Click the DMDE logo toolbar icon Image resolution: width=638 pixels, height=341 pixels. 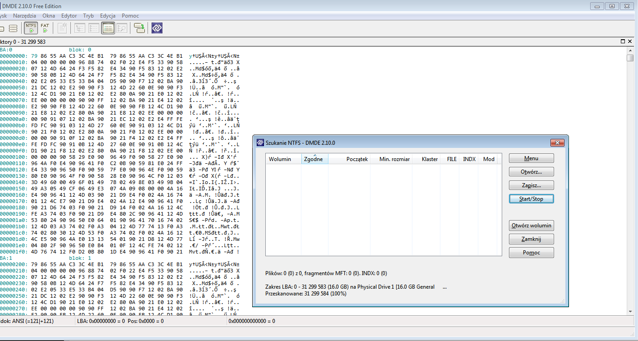[157, 28]
